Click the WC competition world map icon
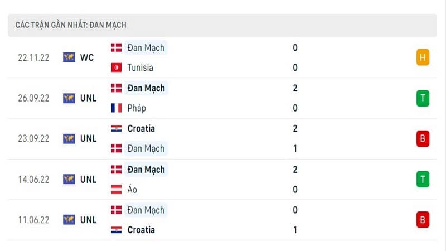This screenshot has height=251, width=446. coord(69,57)
